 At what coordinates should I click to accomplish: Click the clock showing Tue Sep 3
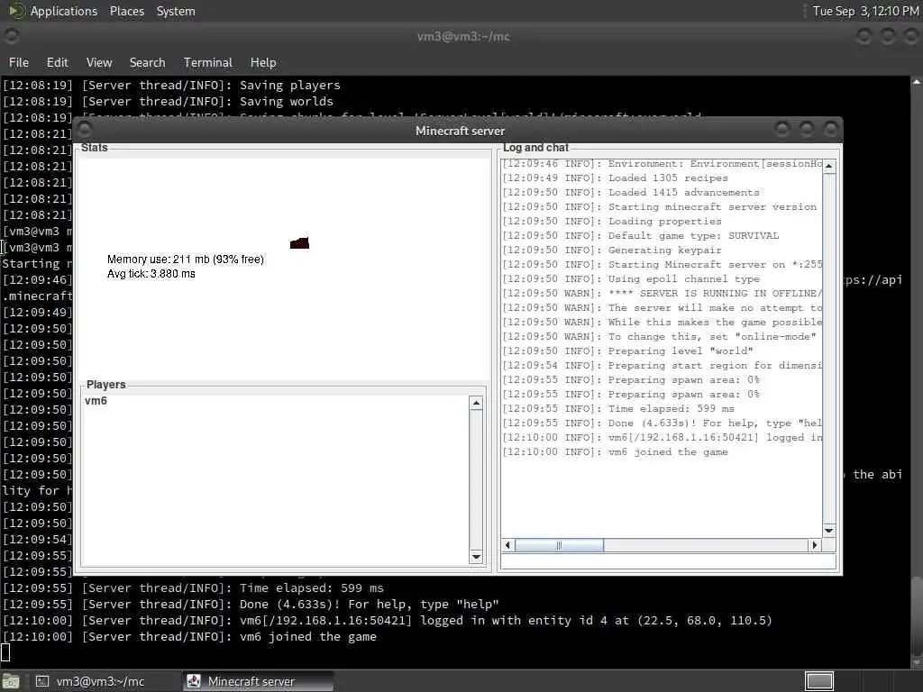coord(865,11)
